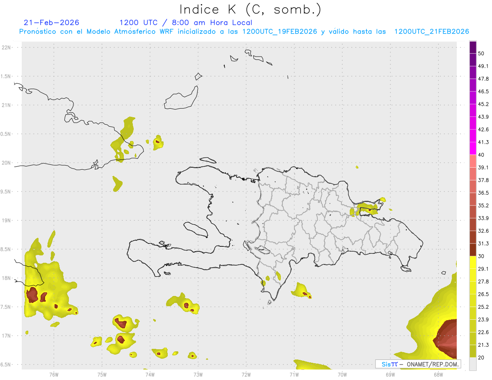Image resolution: width=492 pixels, height=380 pixels.
Task: Click the colorbar value 50
Action: tap(481, 53)
